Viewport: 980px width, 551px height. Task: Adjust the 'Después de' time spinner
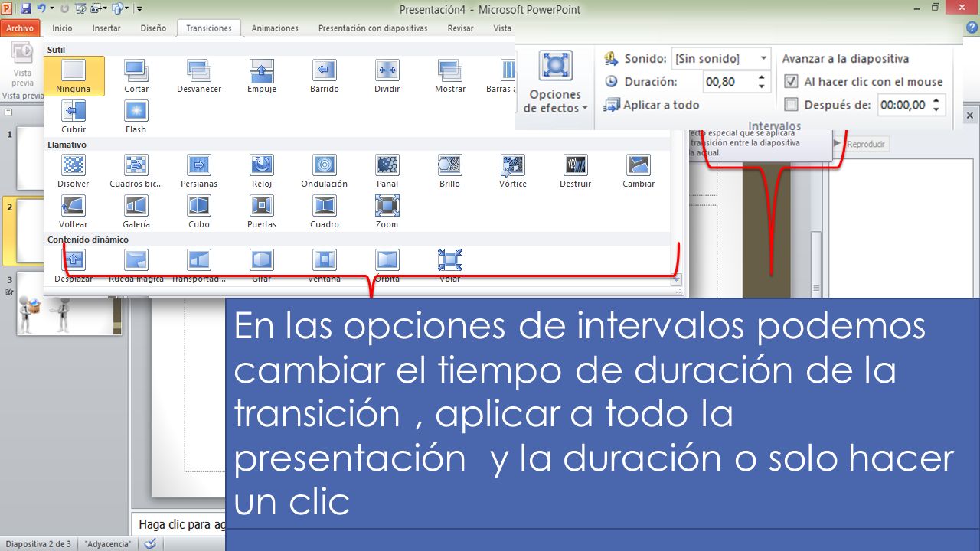(x=938, y=105)
